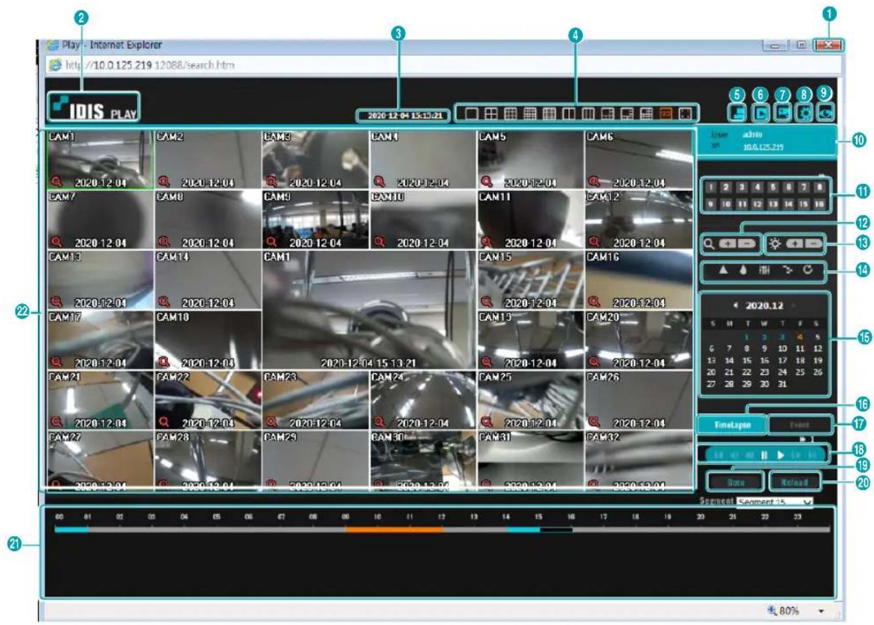Select the CAM24 video thumbnail
The width and height of the screenshot is (874, 625).
(x=423, y=400)
